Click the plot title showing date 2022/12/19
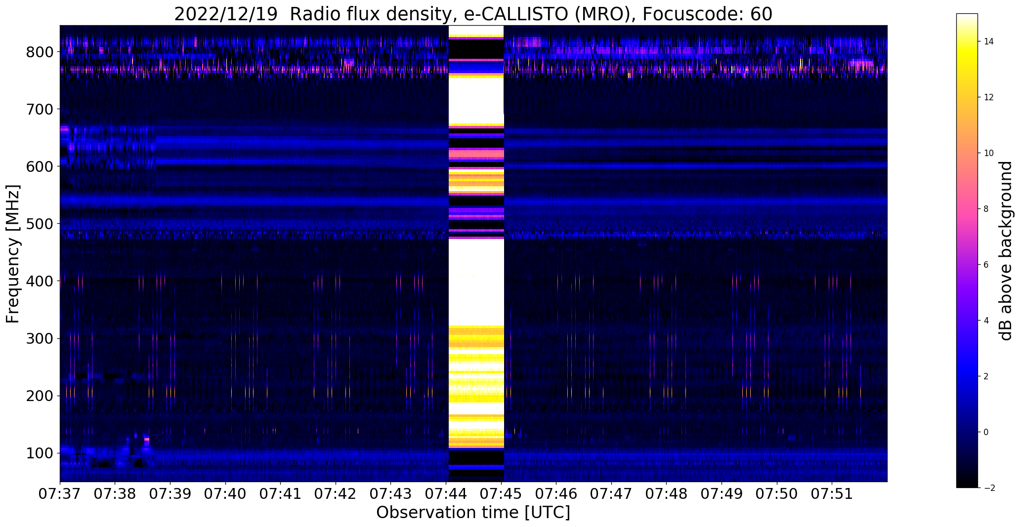Screen dimensions: 1021x527 tap(473, 14)
